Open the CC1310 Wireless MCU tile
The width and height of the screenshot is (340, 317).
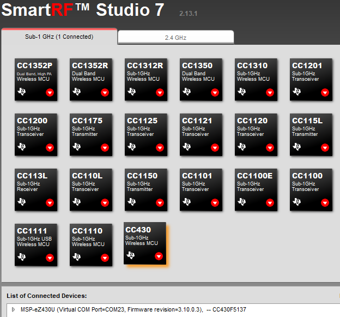[256, 80]
